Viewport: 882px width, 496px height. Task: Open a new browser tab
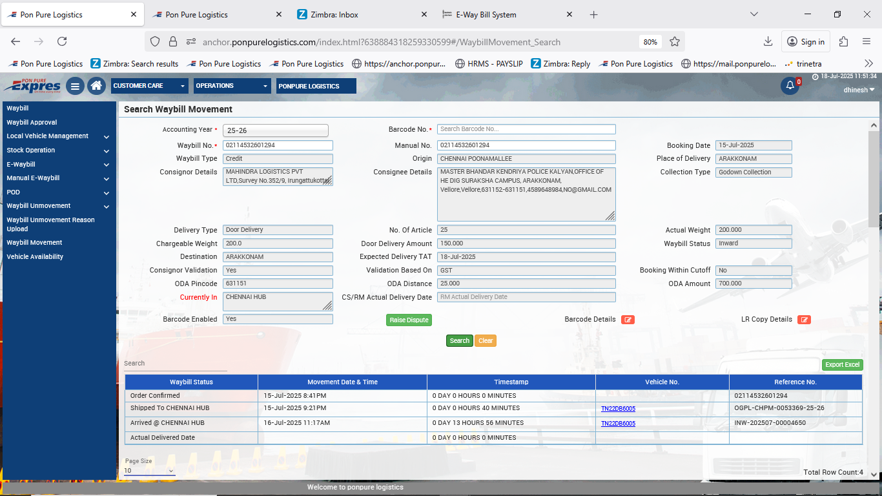point(593,14)
